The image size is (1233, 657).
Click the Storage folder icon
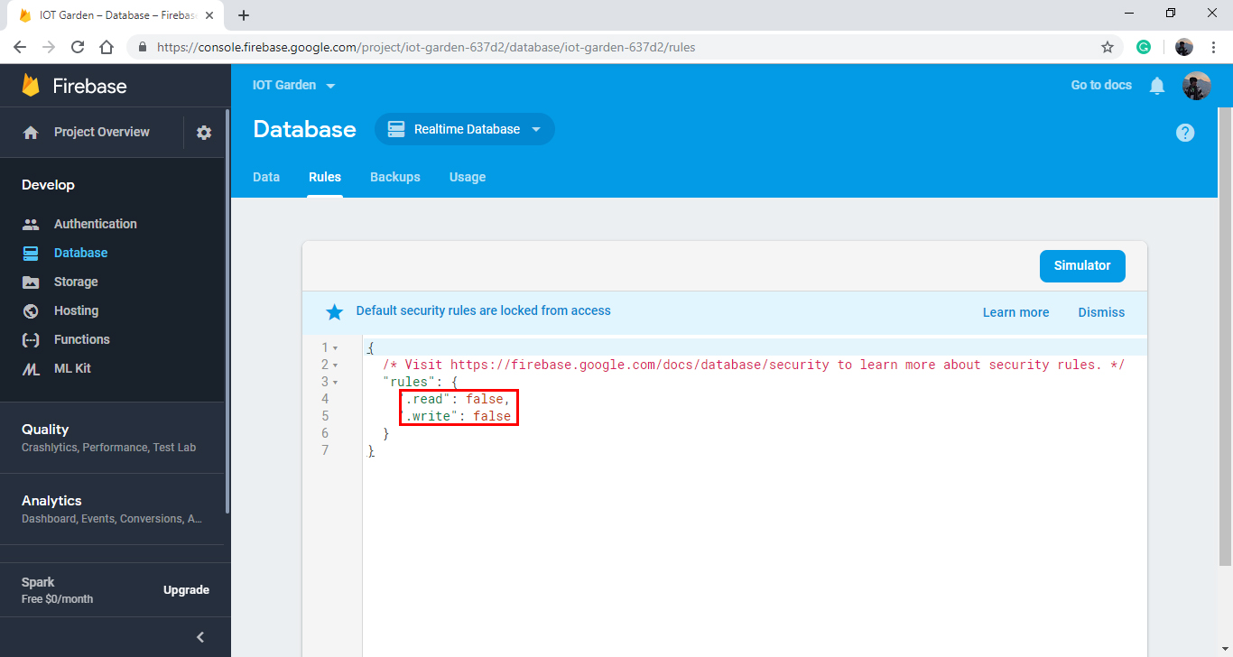tap(31, 282)
